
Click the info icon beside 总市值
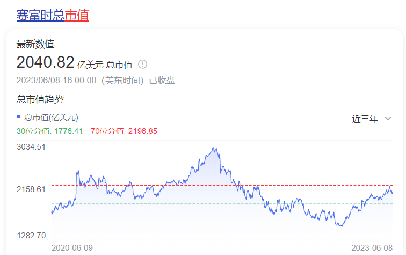tap(142, 65)
